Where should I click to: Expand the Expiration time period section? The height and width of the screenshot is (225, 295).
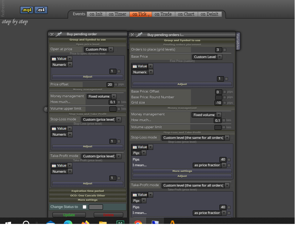(x=88, y=191)
